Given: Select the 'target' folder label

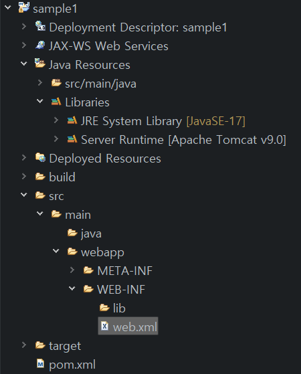Looking at the screenshot, I should [65, 347].
